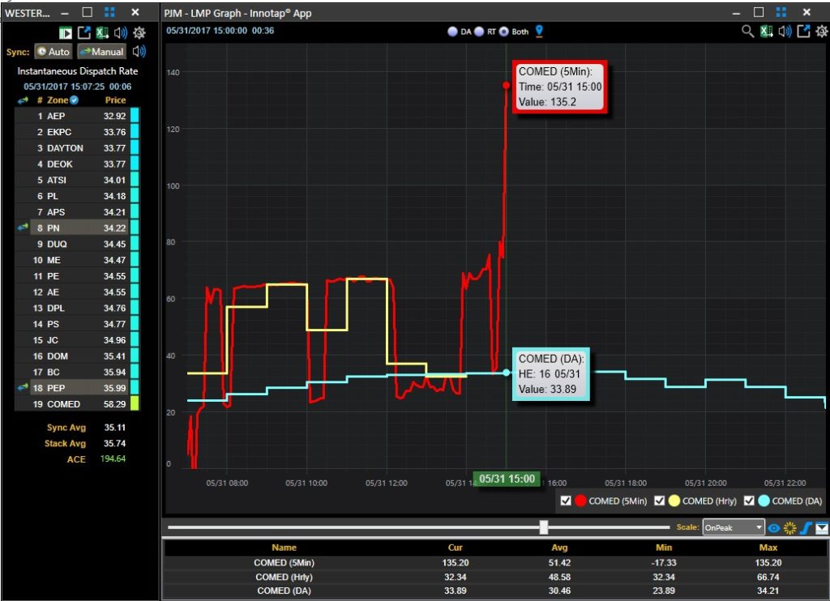The height and width of the screenshot is (601, 830).
Task: Click the red COMED (5Min) legend color swatch
Action: (580, 501)
